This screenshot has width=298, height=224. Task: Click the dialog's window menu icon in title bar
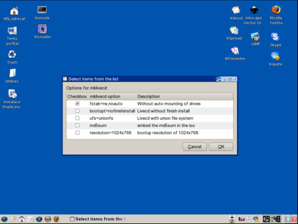(65, 79)
